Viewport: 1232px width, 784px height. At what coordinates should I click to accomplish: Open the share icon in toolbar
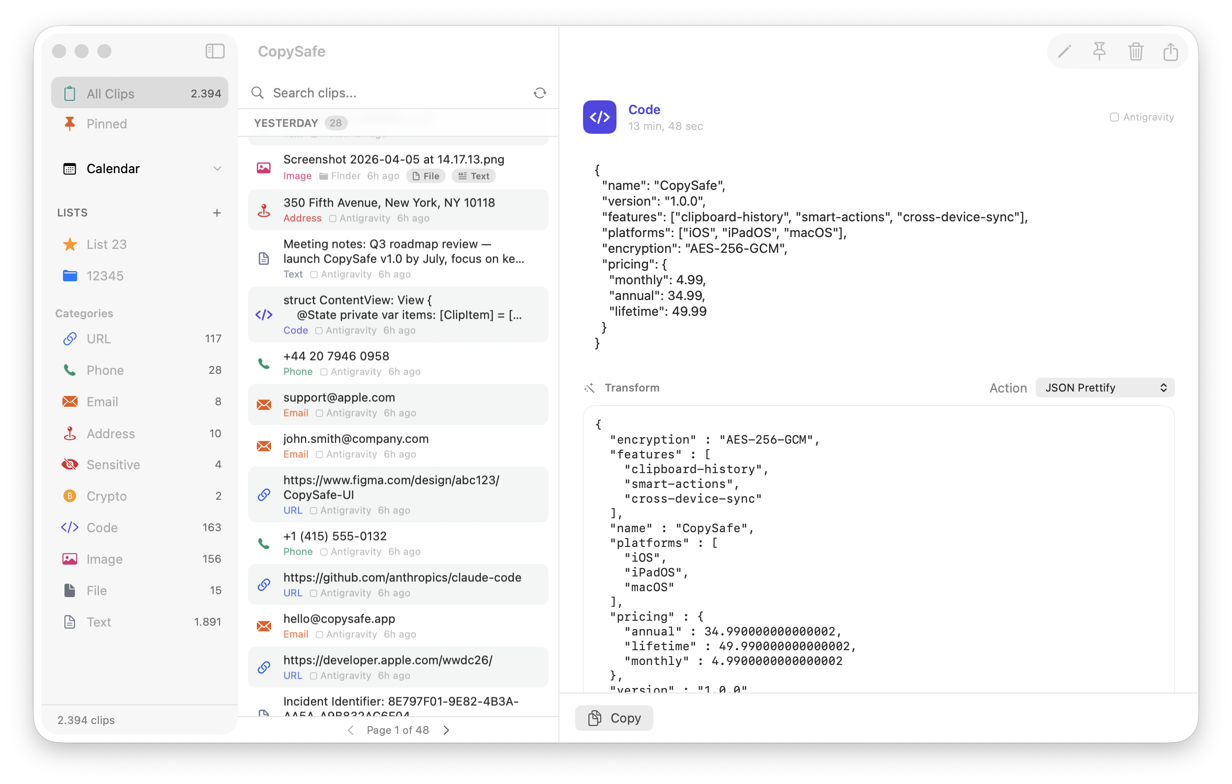(x=1170, y=52)
